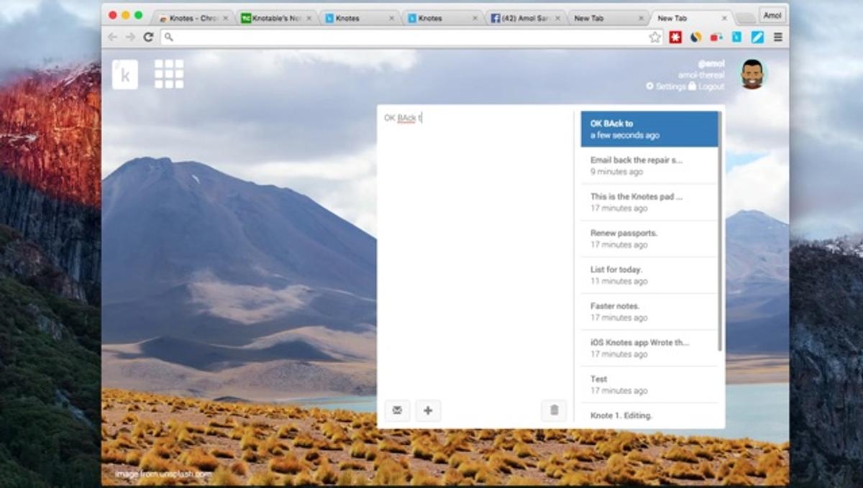
Task: Open 'List for today.' note
Action: pyautogui.click(x=649, y=275)
